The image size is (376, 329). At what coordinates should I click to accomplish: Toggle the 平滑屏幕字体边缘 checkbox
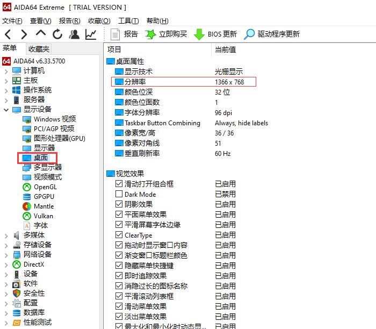[x=119, y=225]
